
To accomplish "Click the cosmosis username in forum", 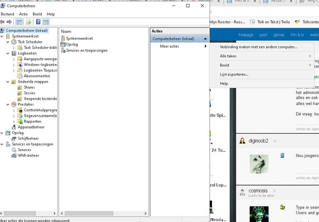I will pos(258,191).
